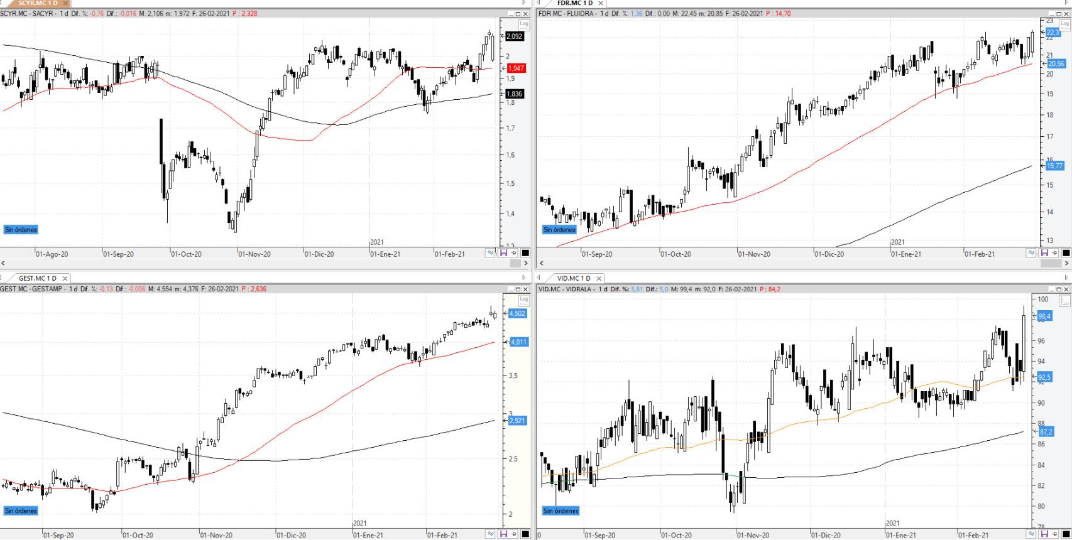Click 'Sin órdenes' label on VIDRALA chart
Screen dimensions: 1072x540
point(561,511)
